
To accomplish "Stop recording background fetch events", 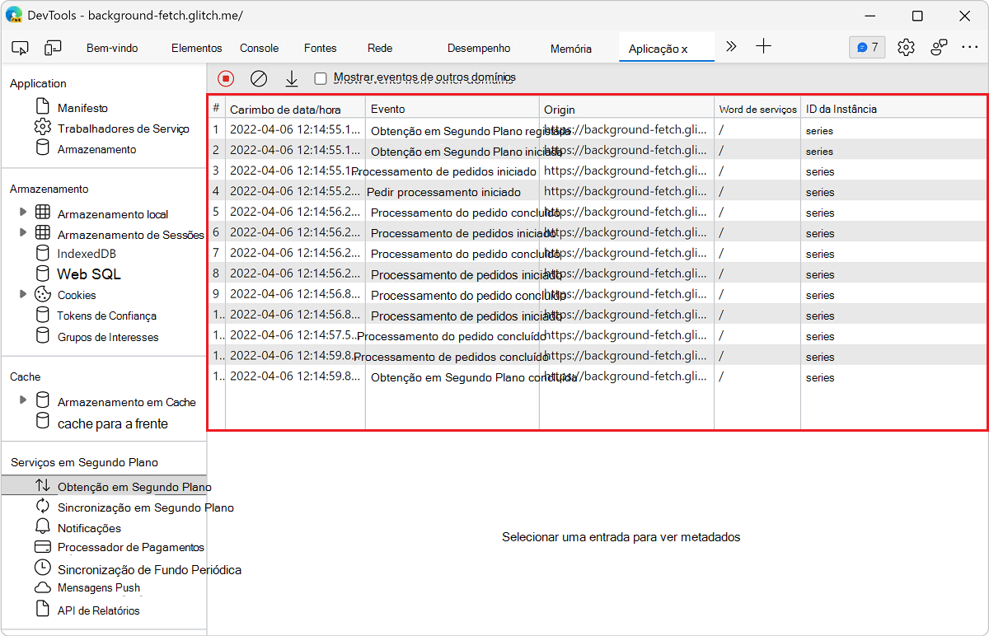I will 224,77.
